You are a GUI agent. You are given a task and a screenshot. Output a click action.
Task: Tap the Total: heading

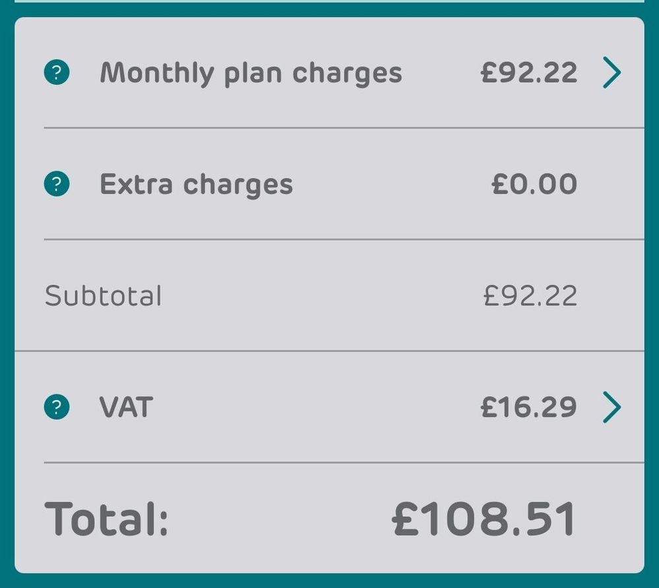tap(106, 518)
